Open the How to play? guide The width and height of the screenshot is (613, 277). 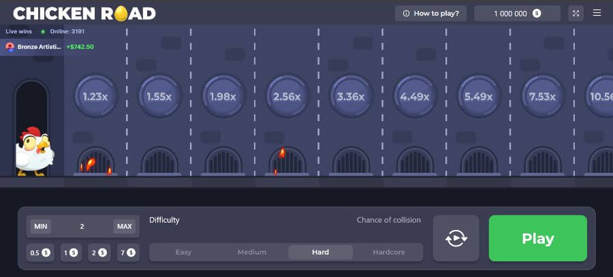click(430, 13)
